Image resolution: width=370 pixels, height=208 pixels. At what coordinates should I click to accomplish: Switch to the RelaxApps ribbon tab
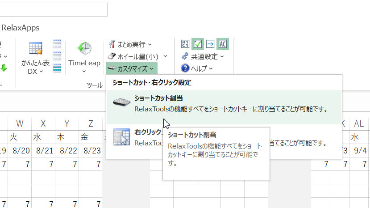coord(20,28)
